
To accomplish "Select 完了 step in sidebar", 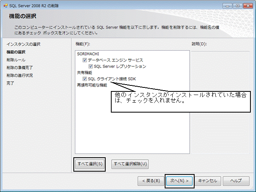I will [x=10, y=83].
